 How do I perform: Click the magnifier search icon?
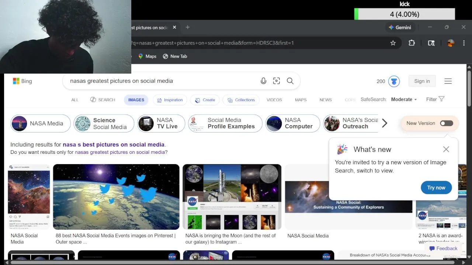pos(290,81)
